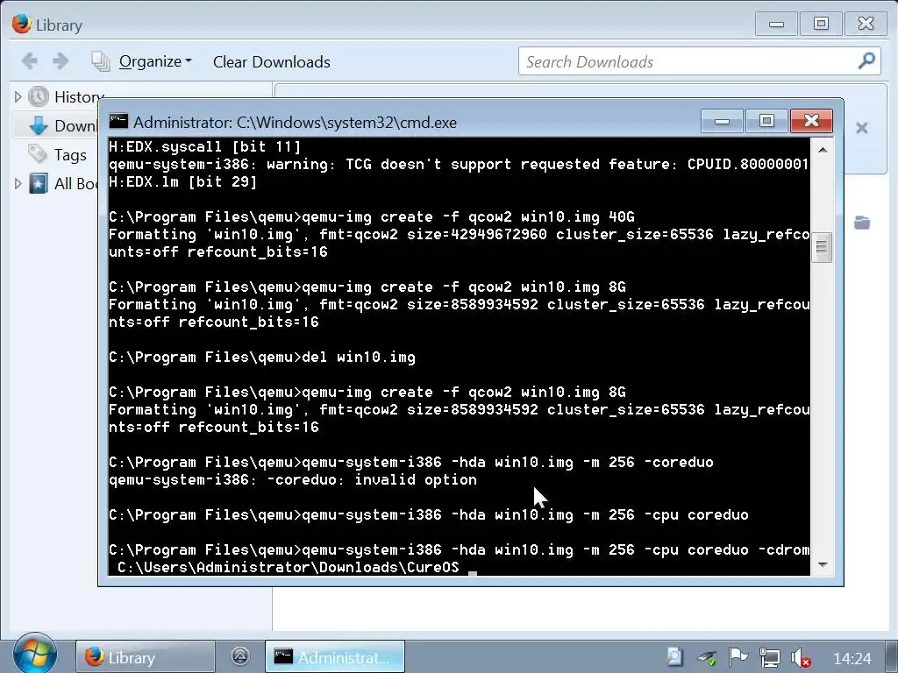Maximize the Library window
Screen dimensions: 898x673
pyautogui.click(x=821, y=24)
